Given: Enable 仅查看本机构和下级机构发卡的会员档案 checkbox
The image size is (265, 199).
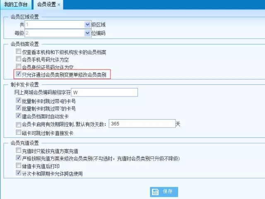Looking at the screenshot, I should (18, 51).
